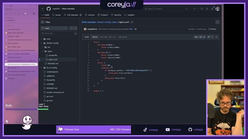Switch to the Insights tab
This screenshot has width=248, height=139.
click(129, 15)
